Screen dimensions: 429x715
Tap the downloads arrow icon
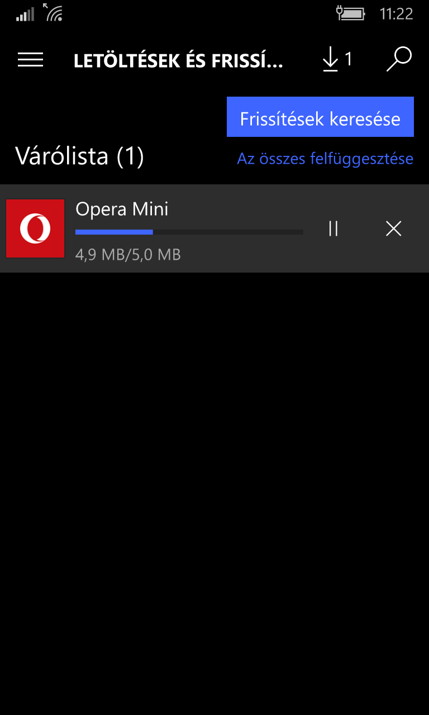(x=331, y=60)
